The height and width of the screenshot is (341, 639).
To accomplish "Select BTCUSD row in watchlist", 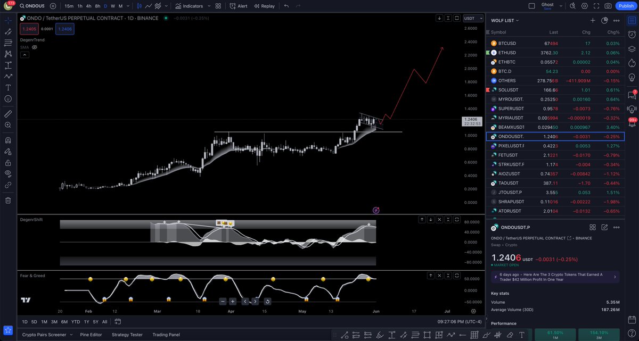I will point(555,43).
